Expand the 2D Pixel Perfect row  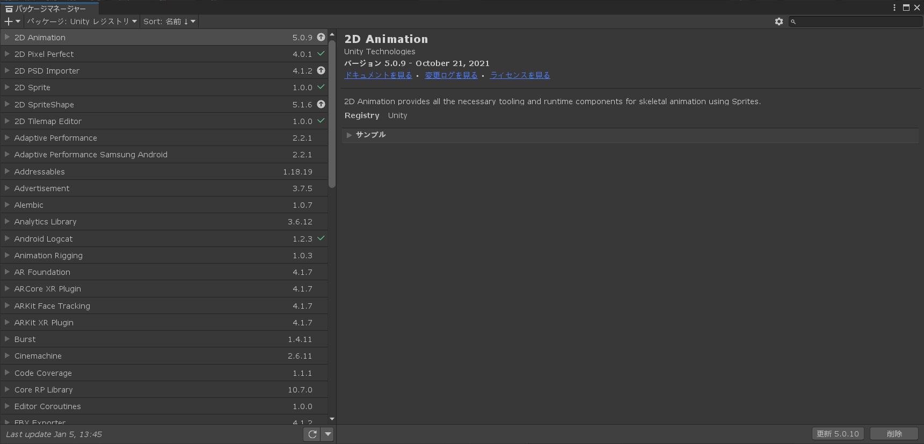click(7, 54)
